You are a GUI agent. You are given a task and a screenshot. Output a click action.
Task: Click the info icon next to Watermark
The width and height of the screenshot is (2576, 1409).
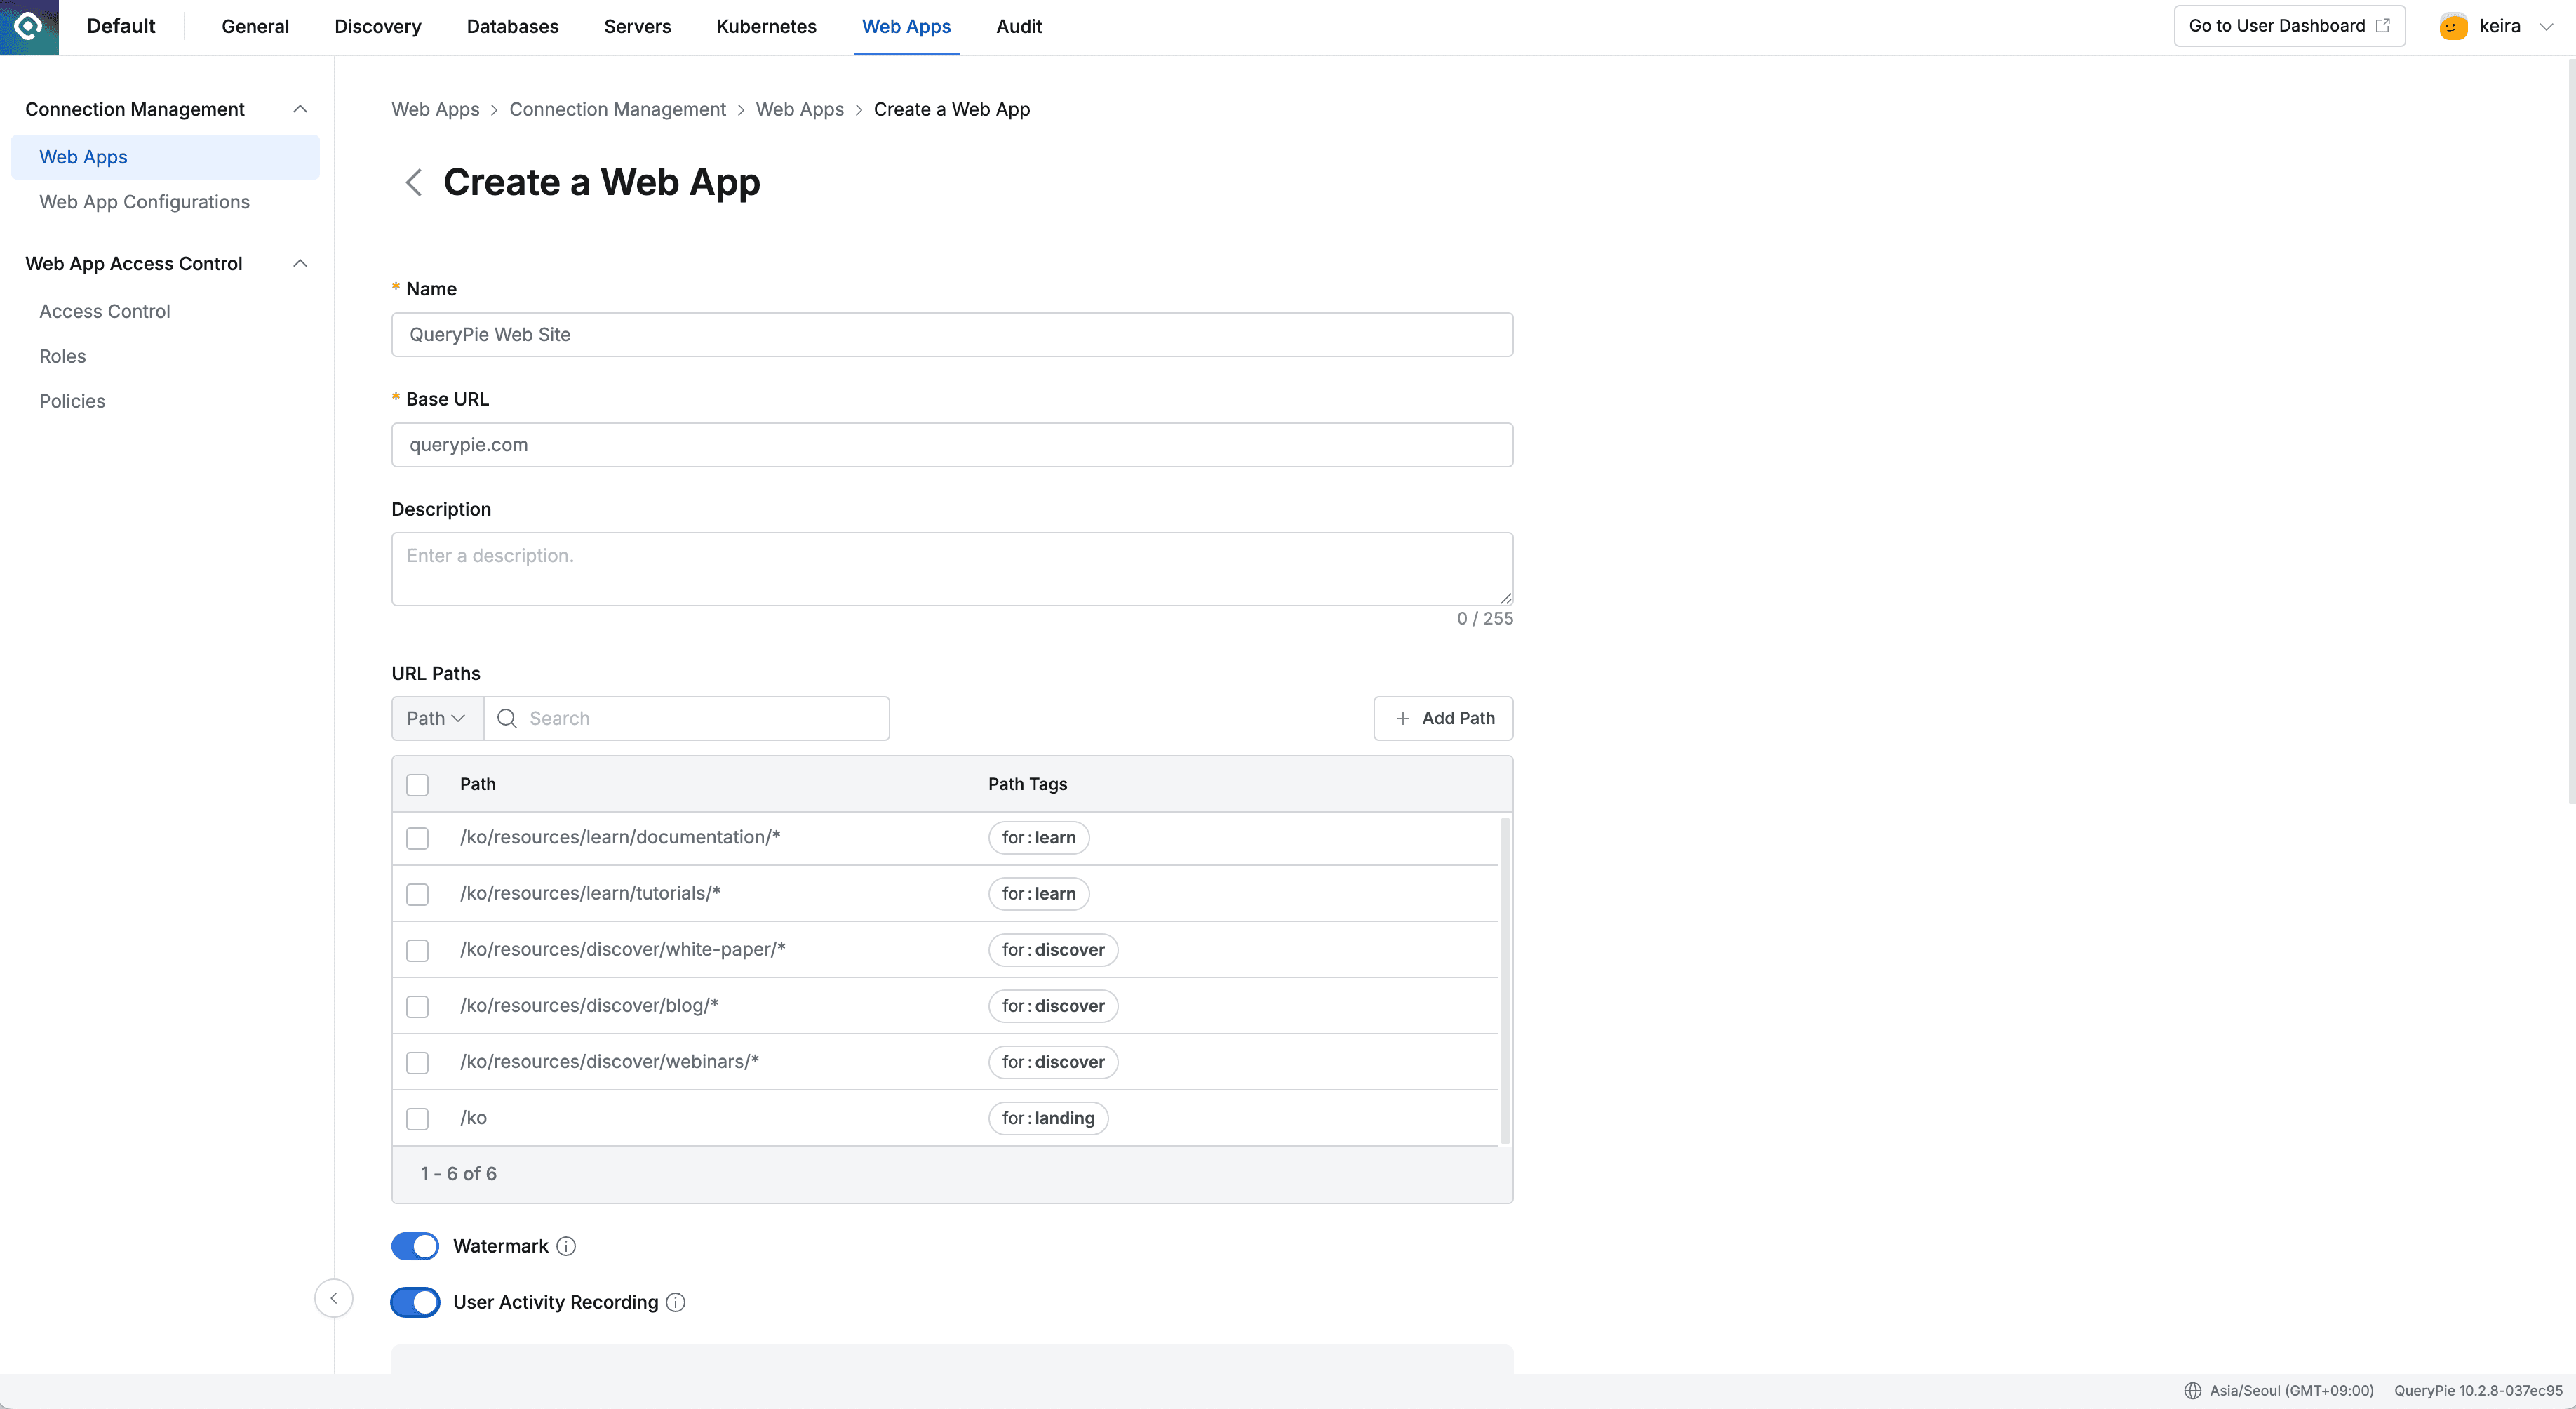[x=566, y=1246]
